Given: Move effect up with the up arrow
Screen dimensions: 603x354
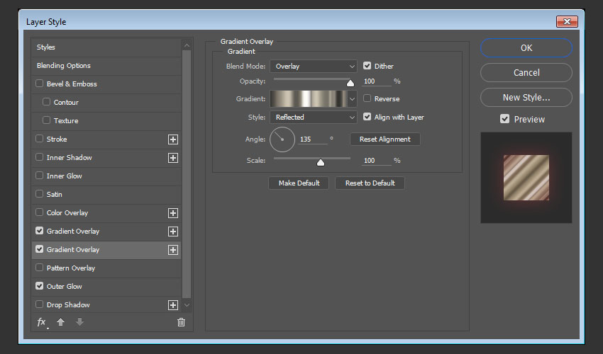Looking at the screenshot, I should [x=60, y=322].
